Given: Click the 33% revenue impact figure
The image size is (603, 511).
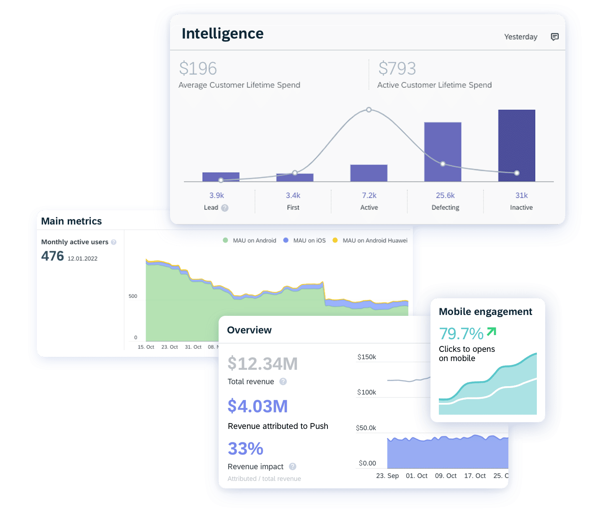Looking at the screenshot, I should point(245,449).
